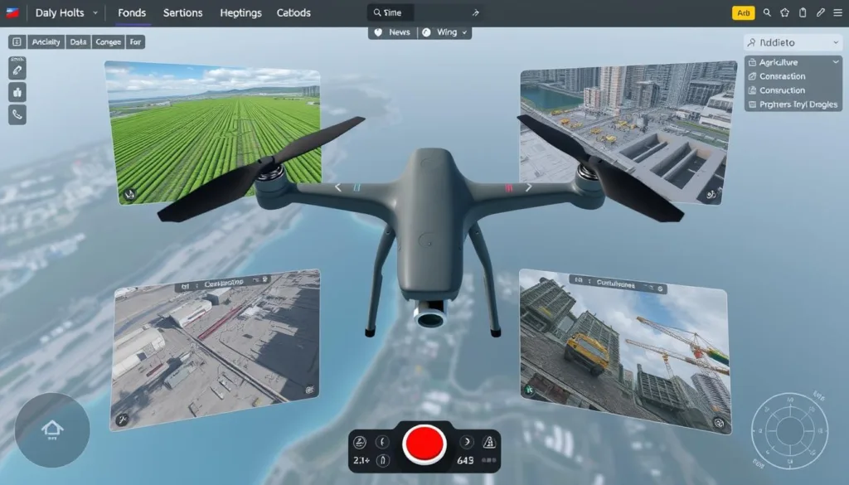This screenshot has height=485, width=849.
Task: Switch to the Fonds tab
Action: [132, 12]
